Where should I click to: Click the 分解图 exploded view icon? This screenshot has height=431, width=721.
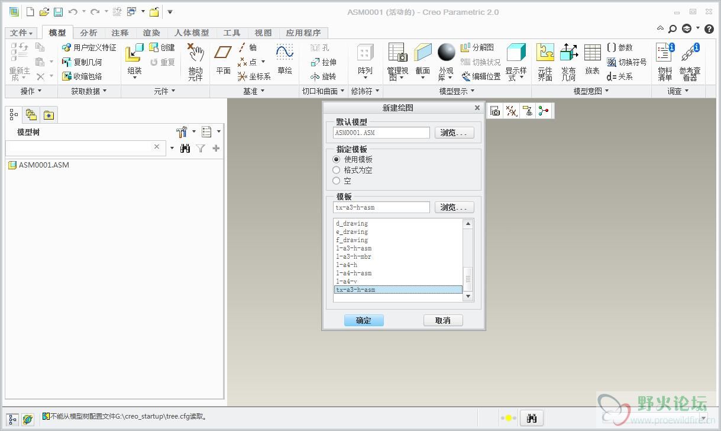point(477,47)
